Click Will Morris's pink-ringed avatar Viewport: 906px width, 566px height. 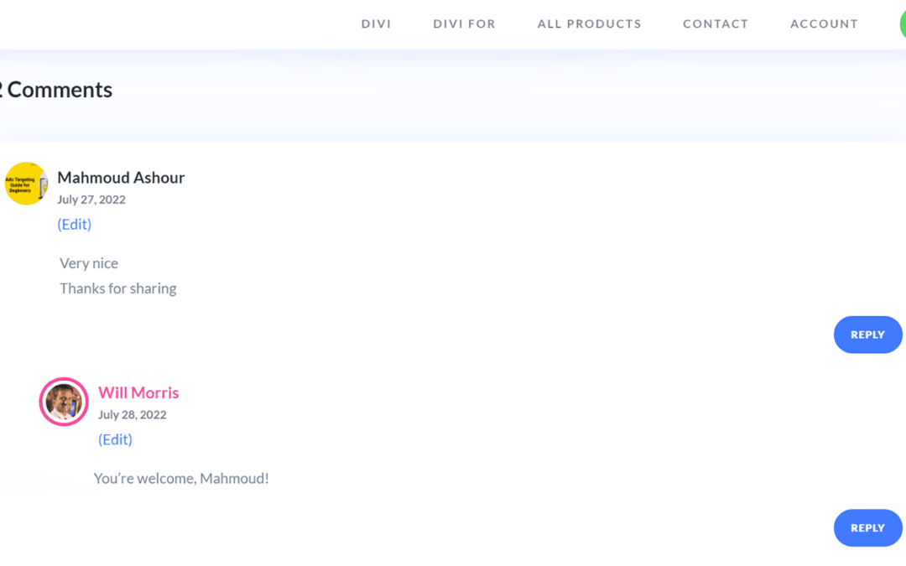tap(64, 402)
